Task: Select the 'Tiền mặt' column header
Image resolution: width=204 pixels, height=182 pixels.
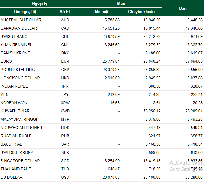Action: click(x=100, y=12)
